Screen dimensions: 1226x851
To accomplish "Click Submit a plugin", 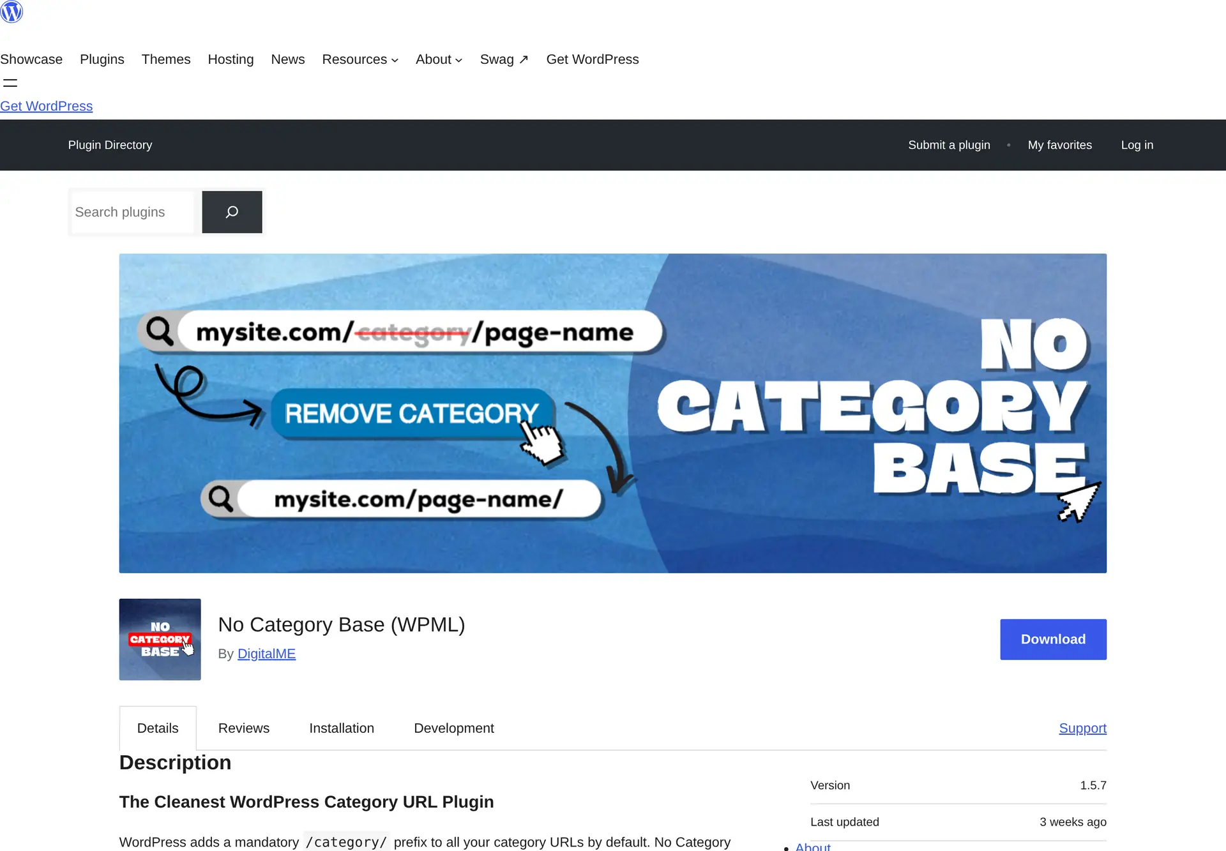I will click(x=949, y=145).
